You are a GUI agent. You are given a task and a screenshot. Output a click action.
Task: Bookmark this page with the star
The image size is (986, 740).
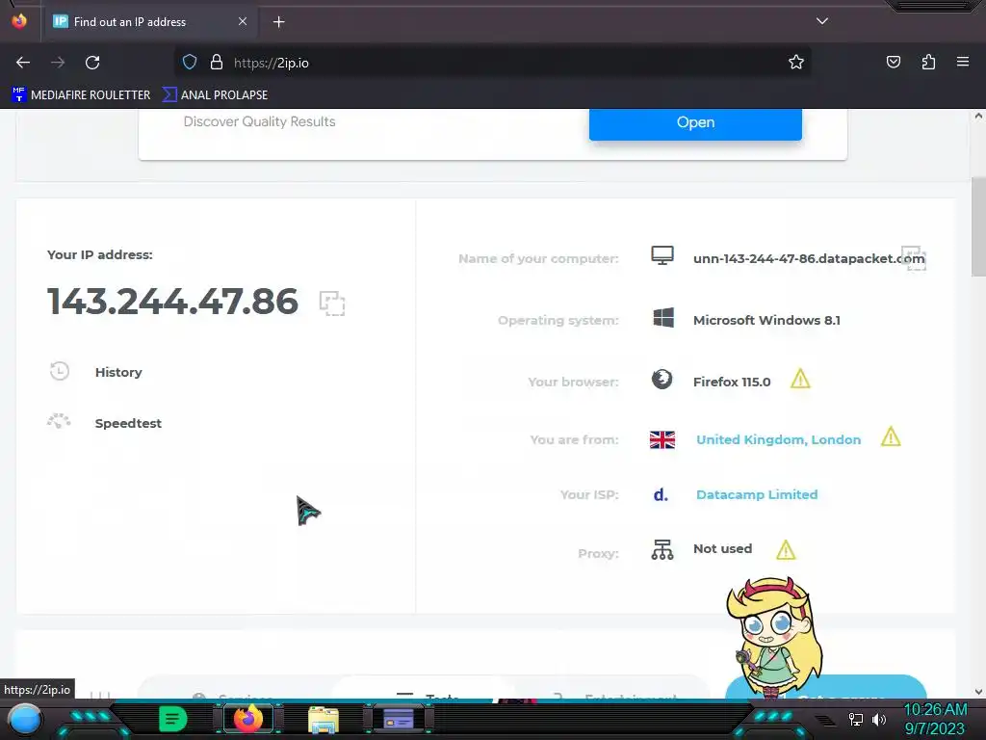(796, 63)
